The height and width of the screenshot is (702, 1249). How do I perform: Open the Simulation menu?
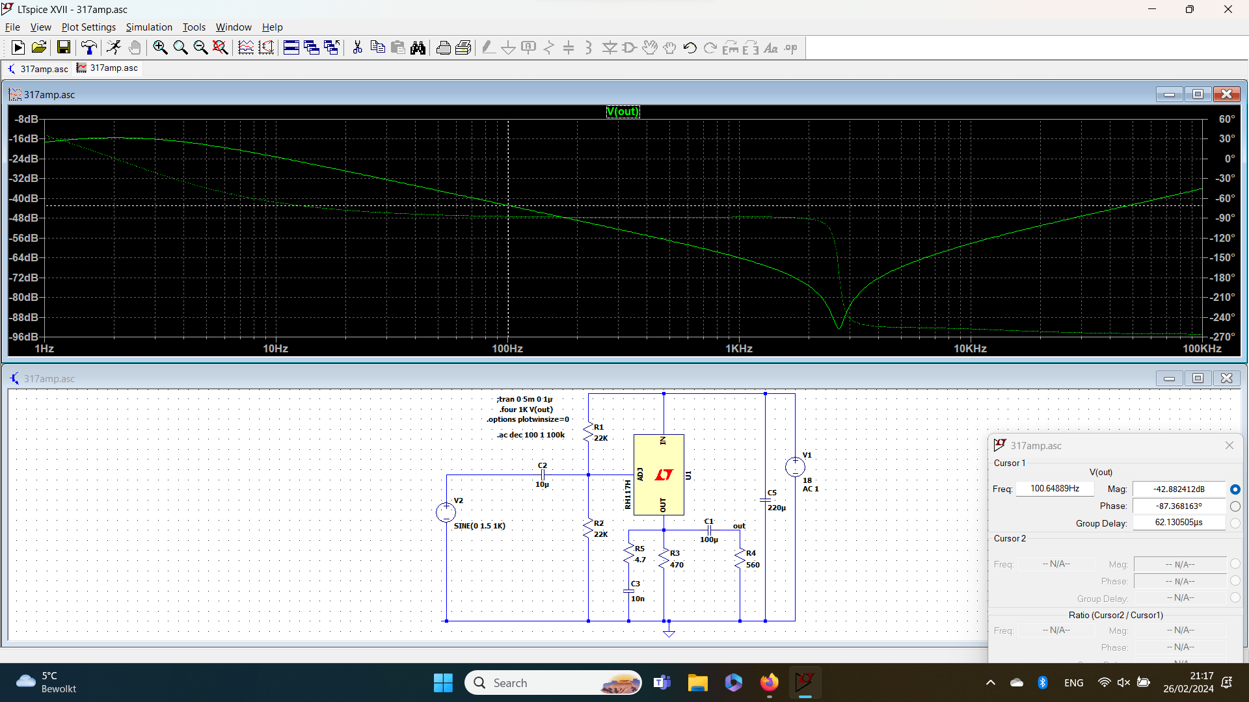[149, 27]
